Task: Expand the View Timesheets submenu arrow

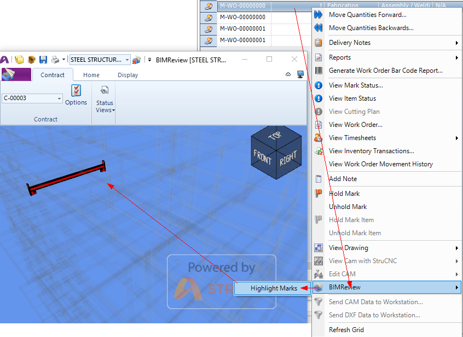Action: [457, 138]
